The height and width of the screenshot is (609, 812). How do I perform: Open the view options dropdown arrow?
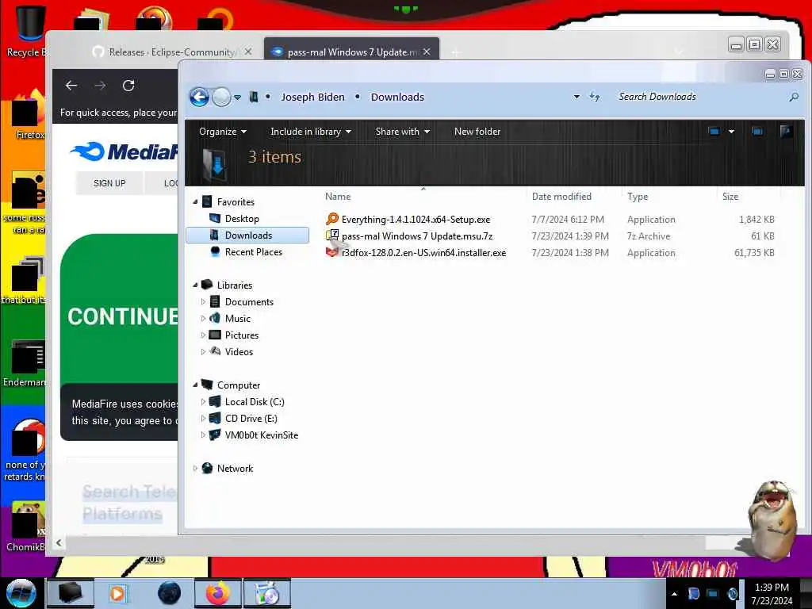coord(731,132)
